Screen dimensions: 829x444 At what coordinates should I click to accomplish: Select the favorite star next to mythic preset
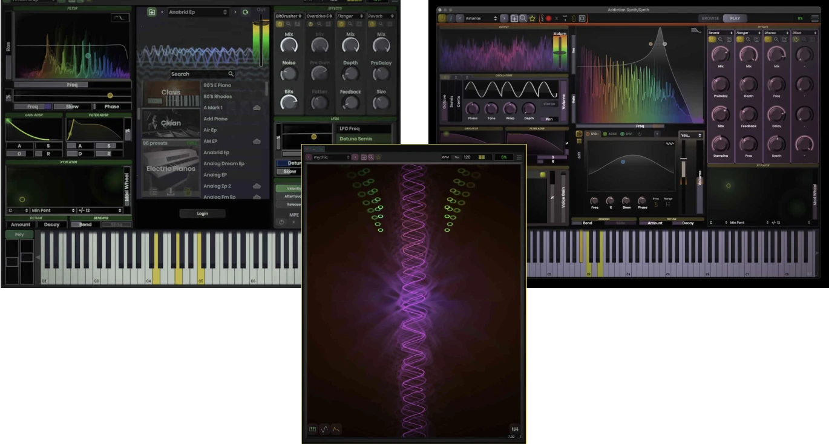(x=378, y=157)
